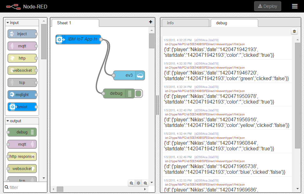Click node id link on 4:32:44 PM message
The image size is (304, 194).
click(x=206, y=134)
